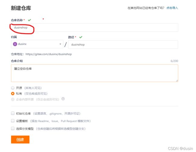Click the repository URL text https://gitee.com/dusinx/dusinshop
This screenshot has height=152, width=196.
(49, 54)
